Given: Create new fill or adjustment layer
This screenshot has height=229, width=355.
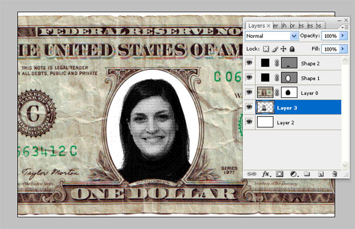Looking at the screenshot, I should [294, 174].
